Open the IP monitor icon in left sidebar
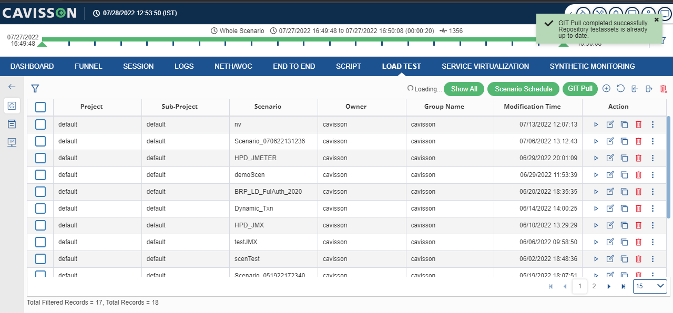673x313 pixels. pos(12,142)
